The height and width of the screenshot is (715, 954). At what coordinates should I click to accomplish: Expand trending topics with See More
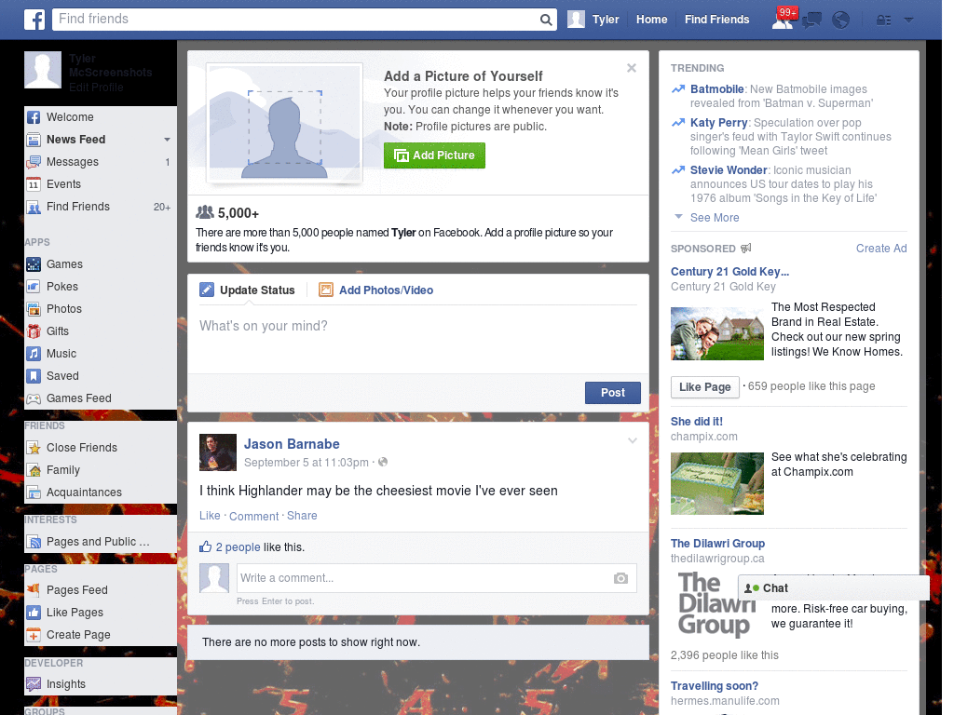pyautogui.click(x=715, y=218)
